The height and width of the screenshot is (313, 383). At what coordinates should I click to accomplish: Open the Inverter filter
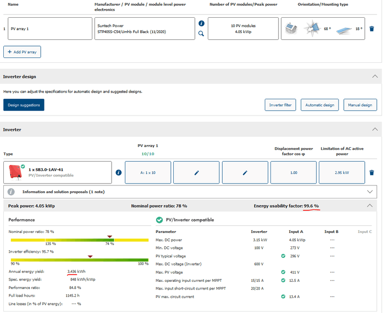(281, 105)
